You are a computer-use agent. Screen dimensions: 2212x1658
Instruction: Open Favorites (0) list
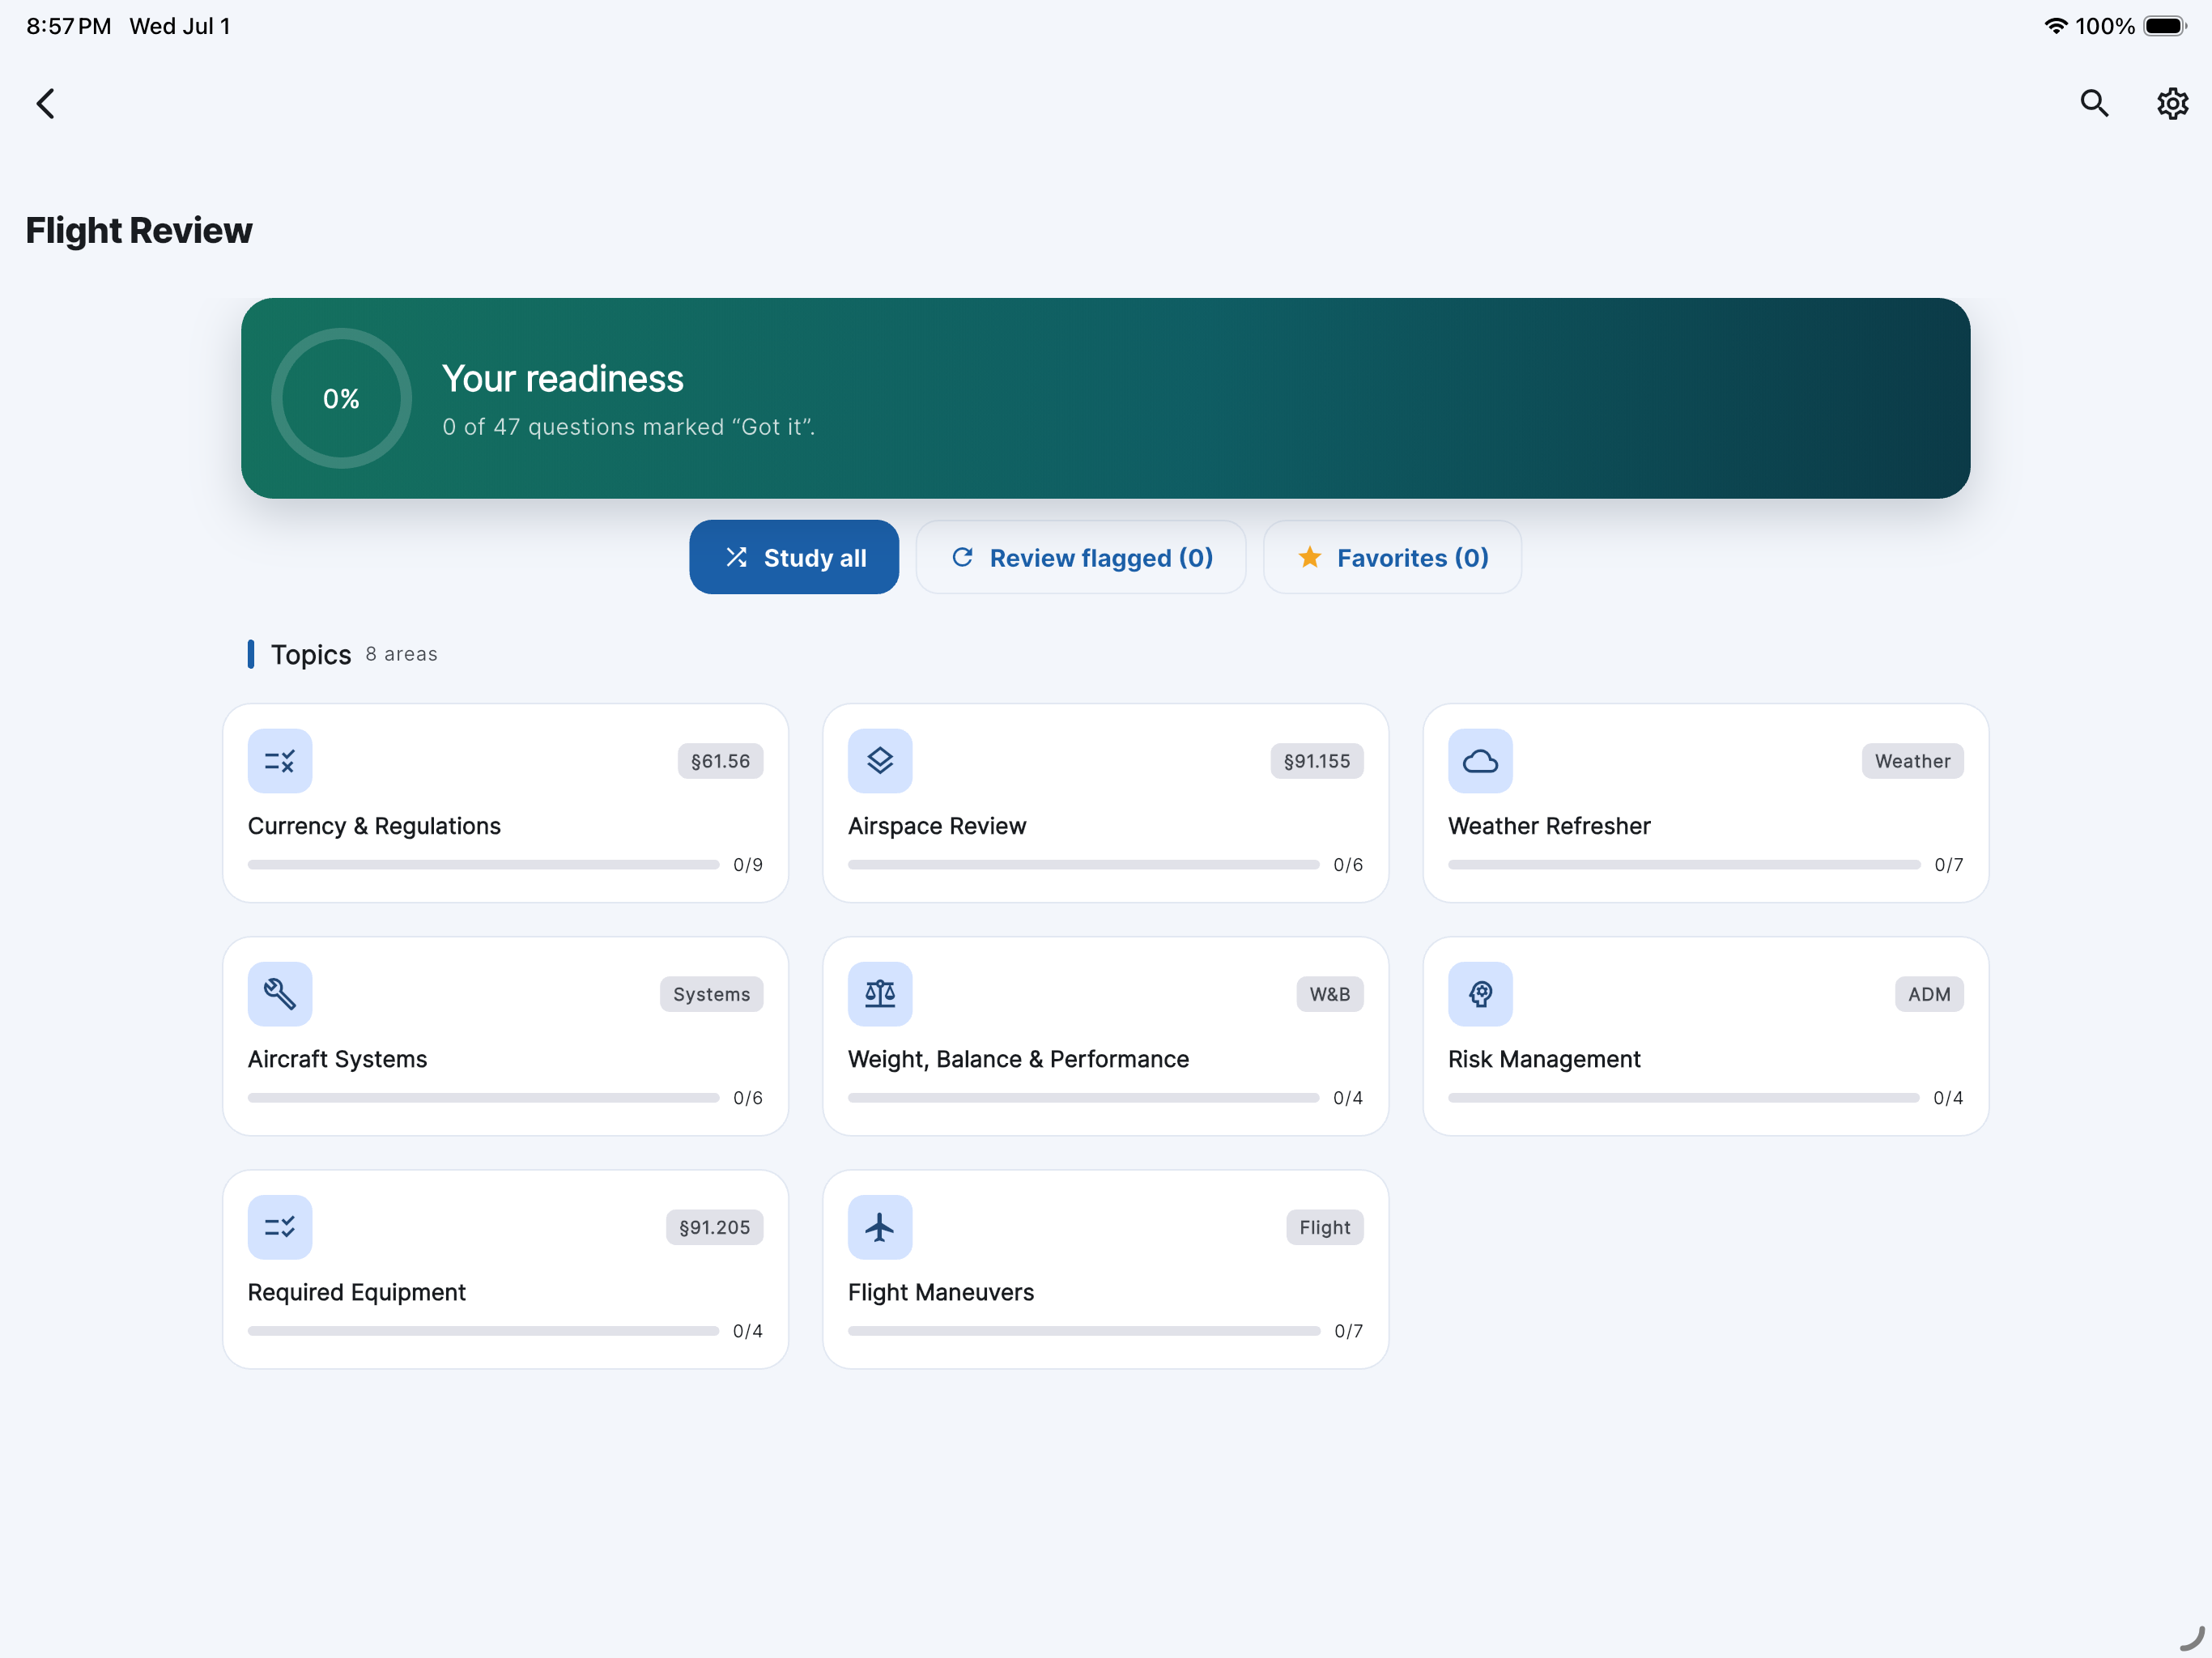coord(1392,557)
